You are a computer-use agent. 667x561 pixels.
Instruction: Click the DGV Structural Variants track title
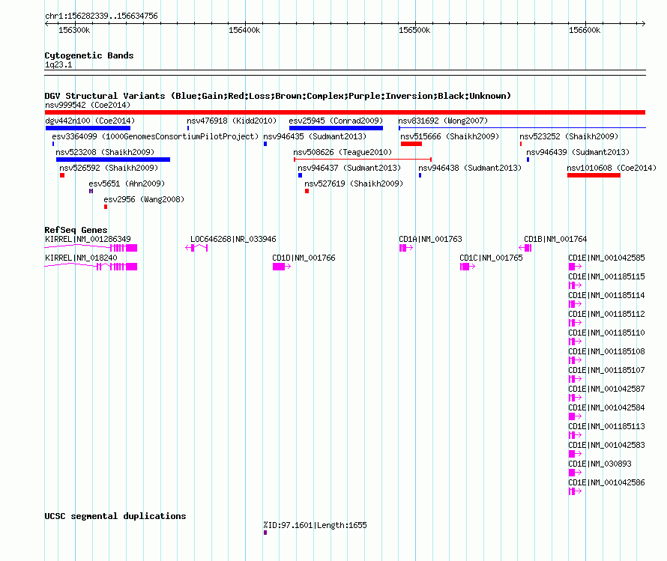click(x=278, y=96)
